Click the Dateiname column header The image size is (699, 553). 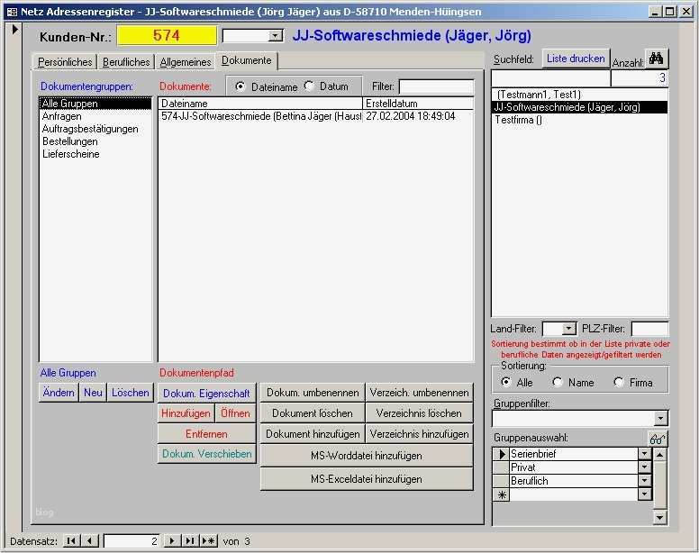pos(261,104)
